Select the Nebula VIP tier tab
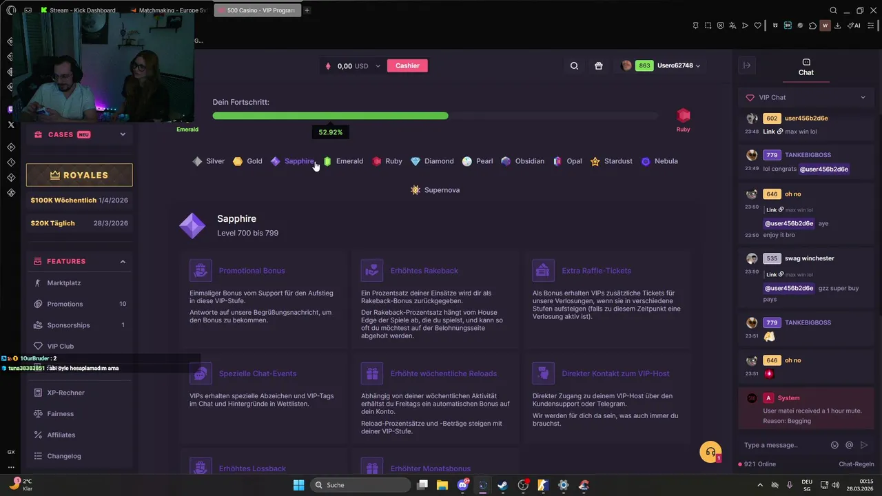The width and height of the screenshot is (882, 496). (x=659, y=161)
